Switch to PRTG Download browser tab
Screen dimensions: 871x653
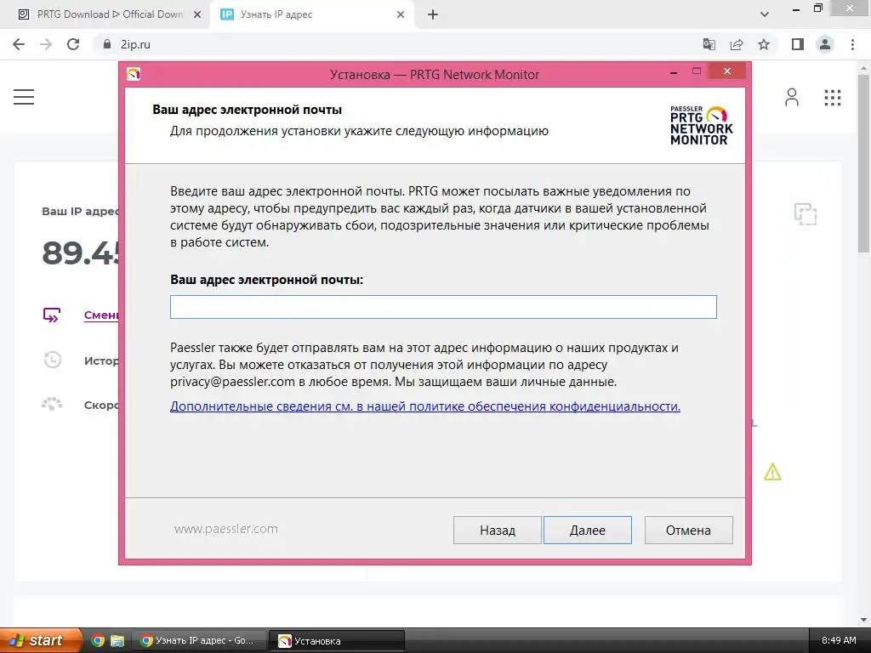(x=110, y=14)
